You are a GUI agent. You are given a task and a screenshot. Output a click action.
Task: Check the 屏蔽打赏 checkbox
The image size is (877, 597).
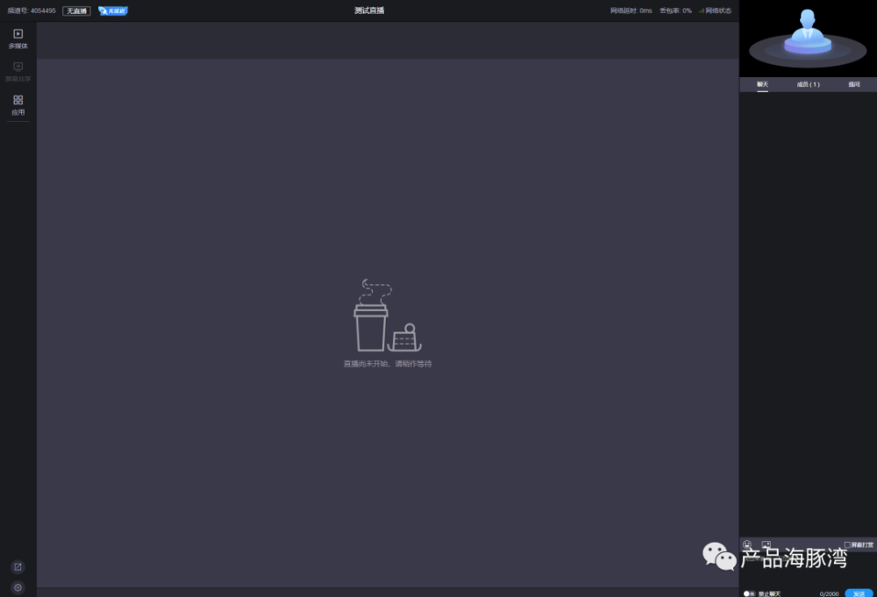point(847,544)
